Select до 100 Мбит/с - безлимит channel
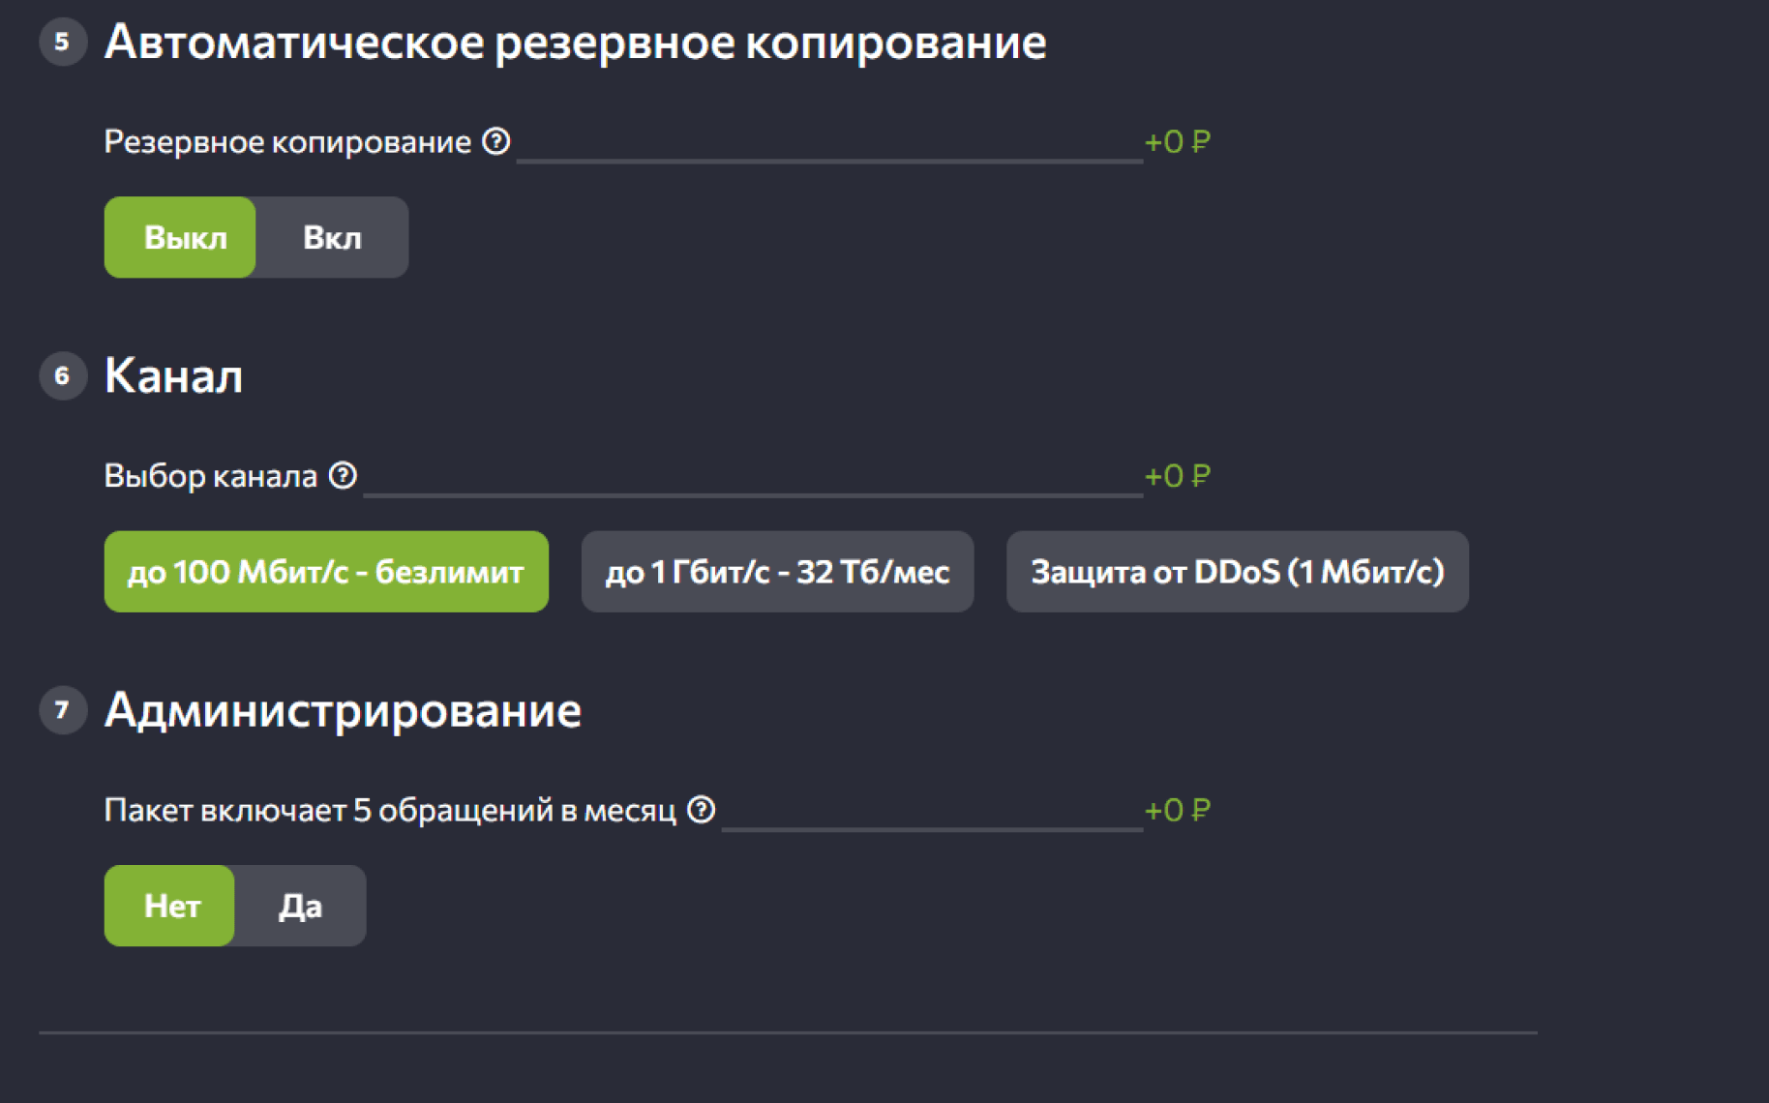This screenshot has width=1769, height=1103. 326,572
